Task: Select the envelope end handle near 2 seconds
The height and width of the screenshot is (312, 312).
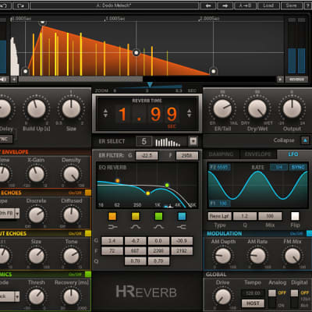Action: (x=213, y=71)
